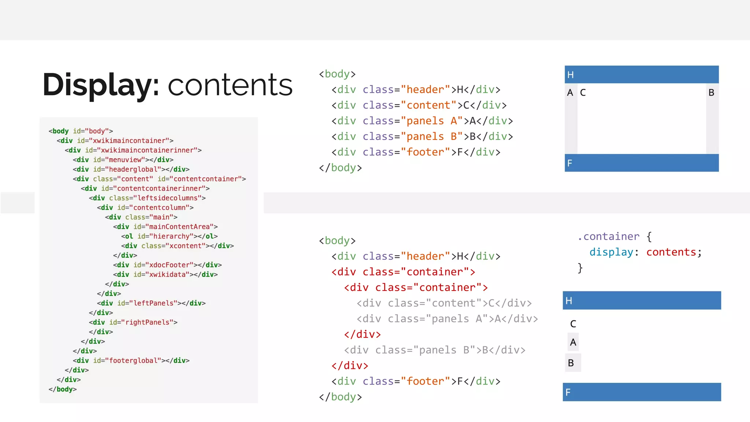Click the first red container div tag
Image resolution: width=750 pixels, height=422 pixels.
click(403, 272)
